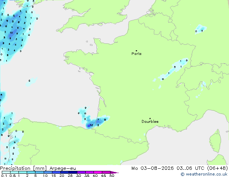
Task: Click the 12 mm precipitation value on map
Action: click(x=91, y=125)
